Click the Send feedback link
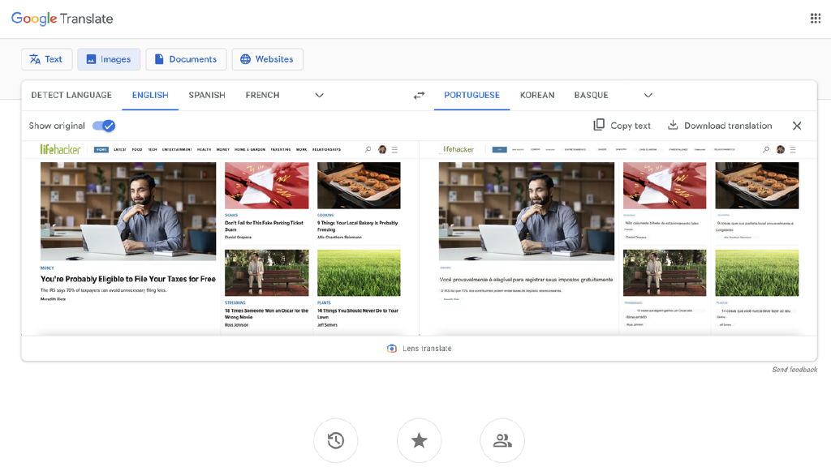Screen dimensions: 831x467 click(x=794, y=370)
